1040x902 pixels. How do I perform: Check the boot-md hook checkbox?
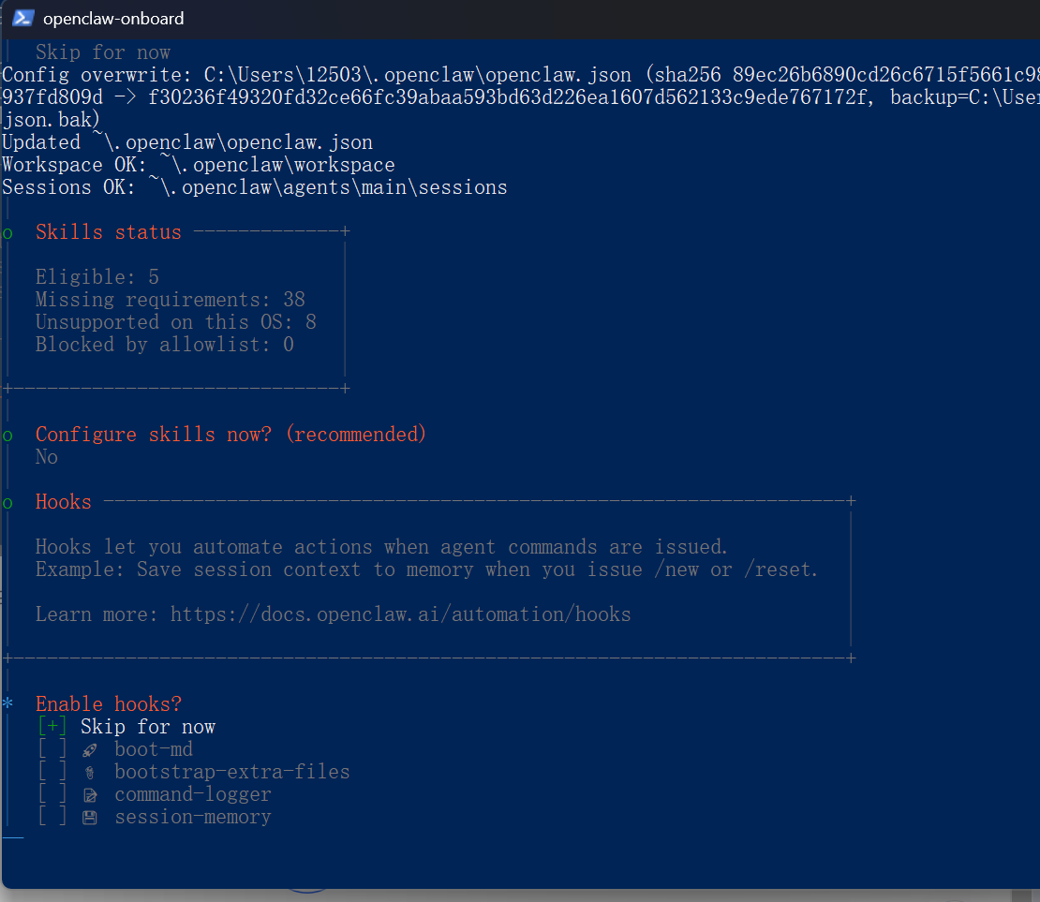52,749
